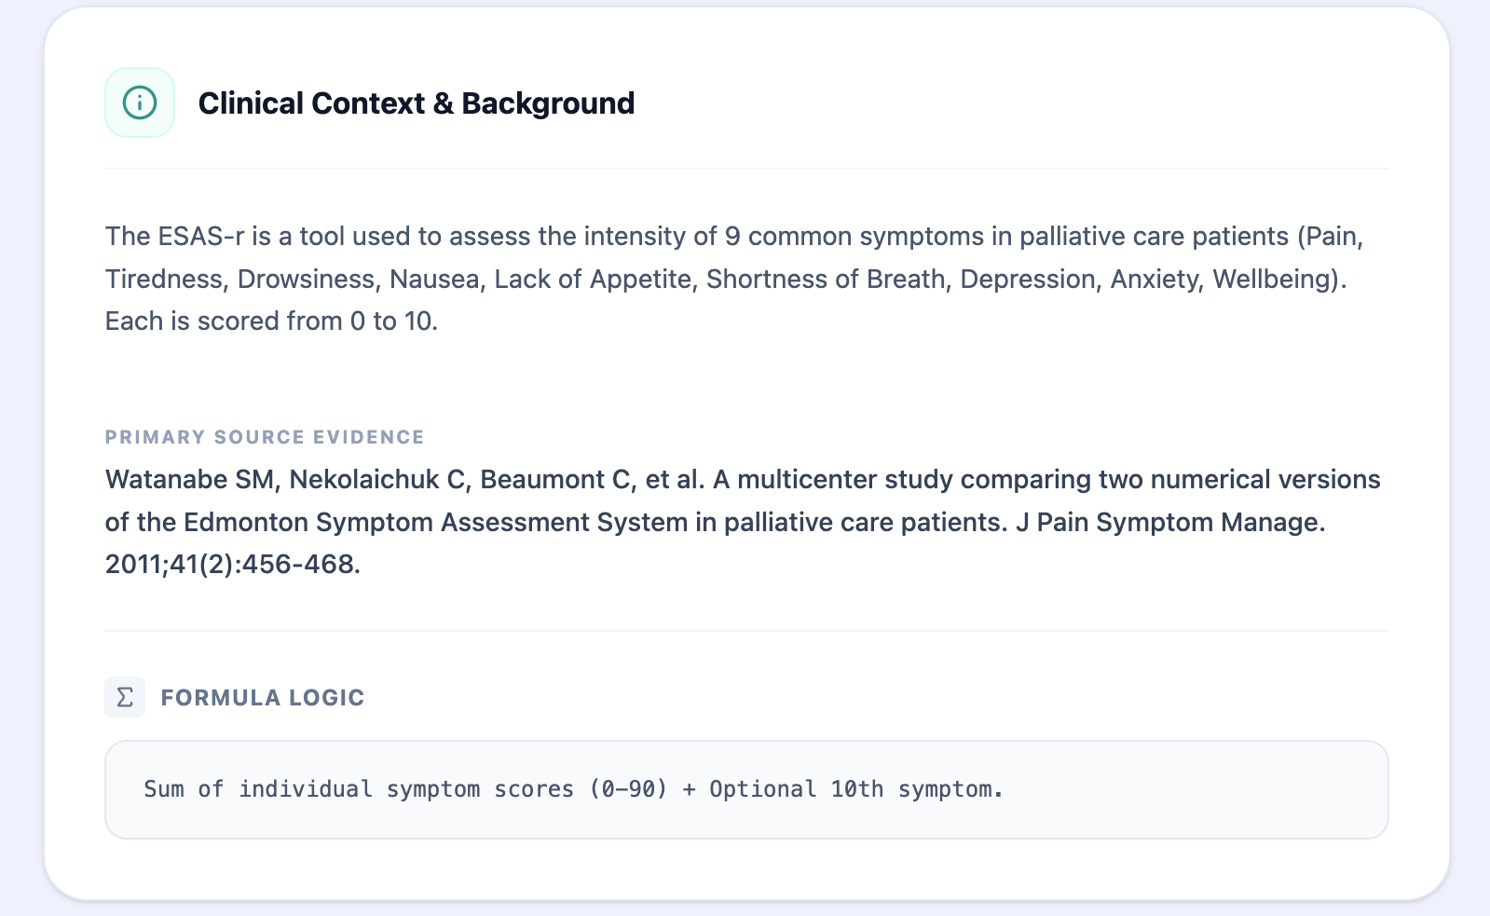Screen dimensions: 1490x916
Task: Click the citation pages 2011;41(2):456-468
Action: click(x=232, y=564)
